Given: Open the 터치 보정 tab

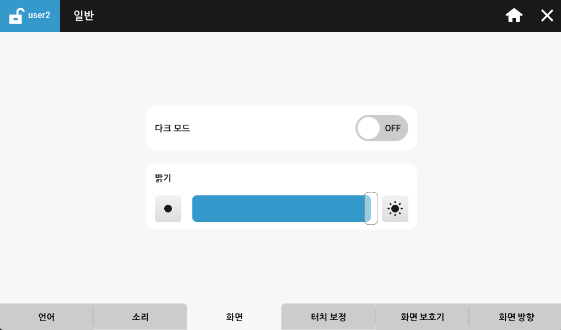Looking at the screenshot, I should coord(328,317).
